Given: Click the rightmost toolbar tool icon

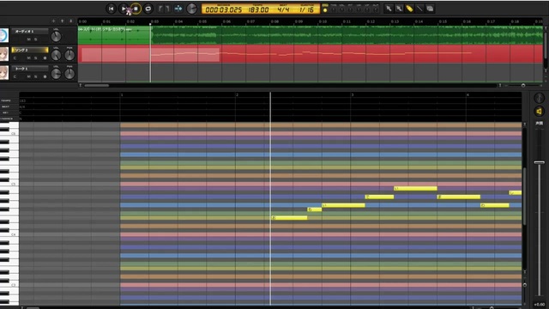Looking at the screenshot, I should pos(430,9).
